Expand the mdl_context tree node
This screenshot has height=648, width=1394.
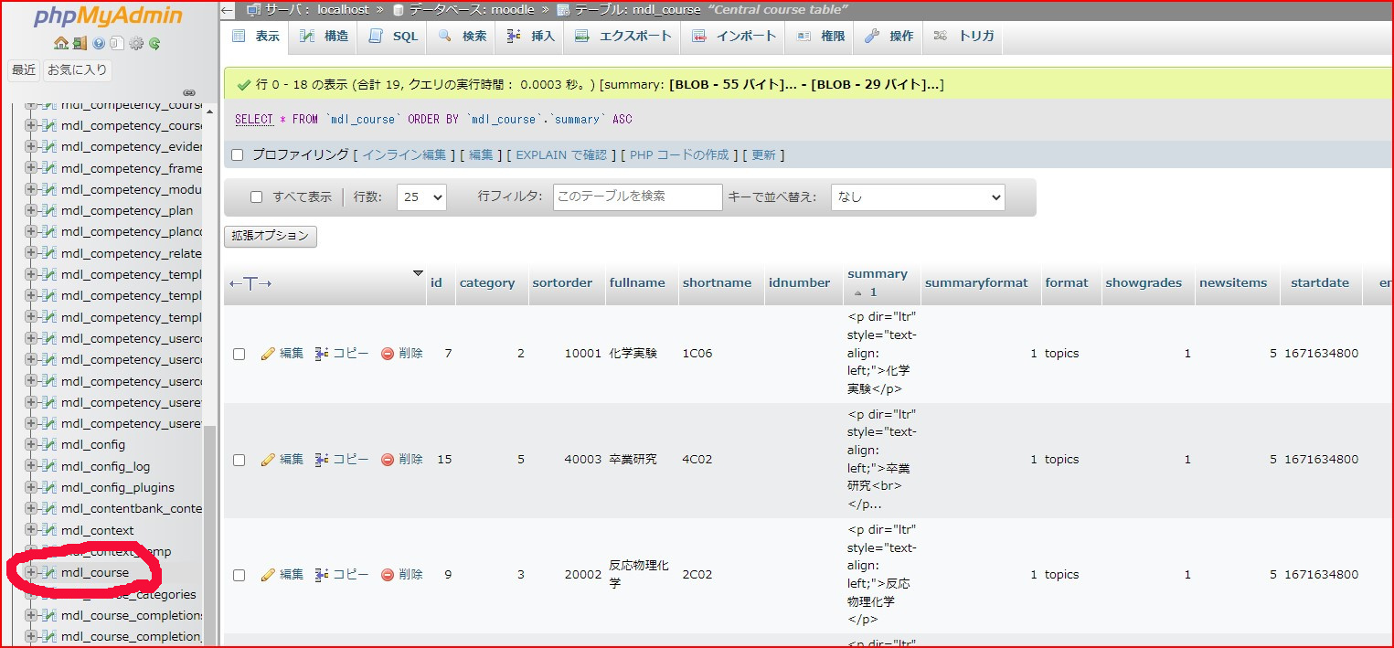(31, 530)
